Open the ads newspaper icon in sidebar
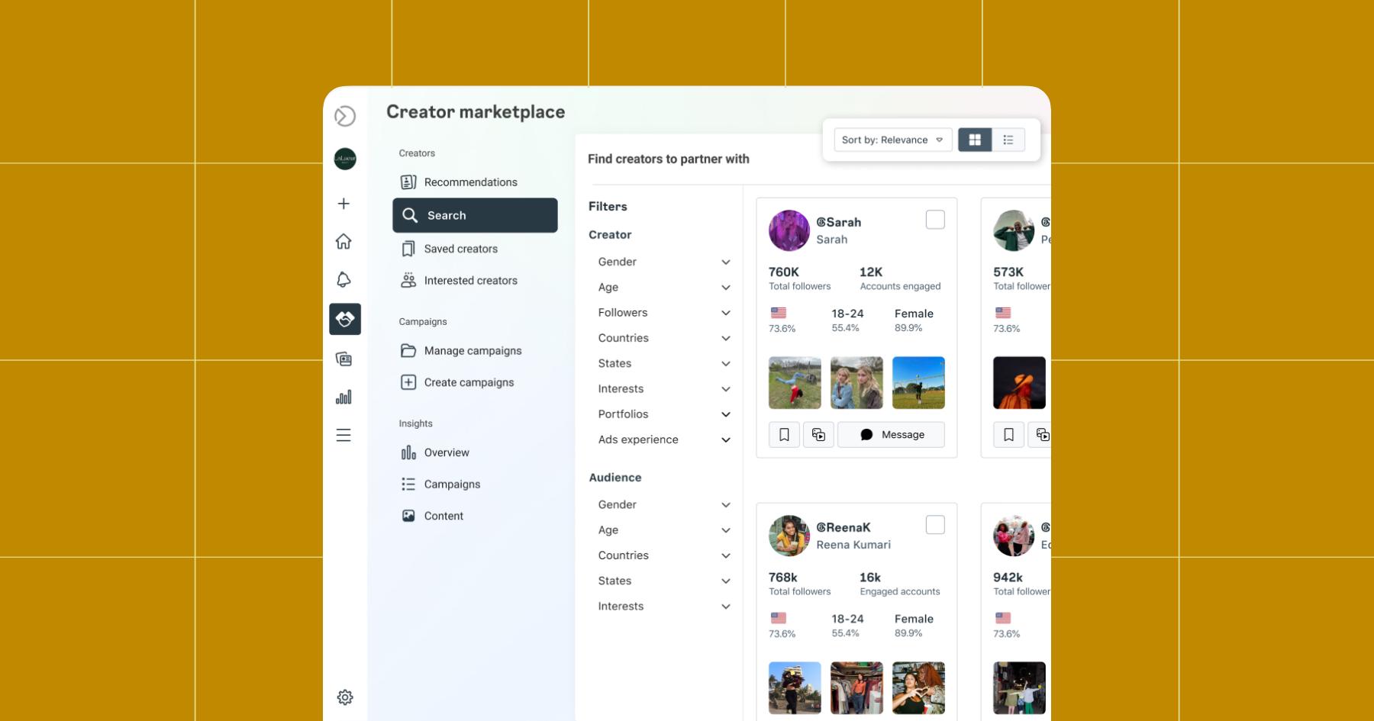The image size is (1374, 721). click(x=344, y=359)
